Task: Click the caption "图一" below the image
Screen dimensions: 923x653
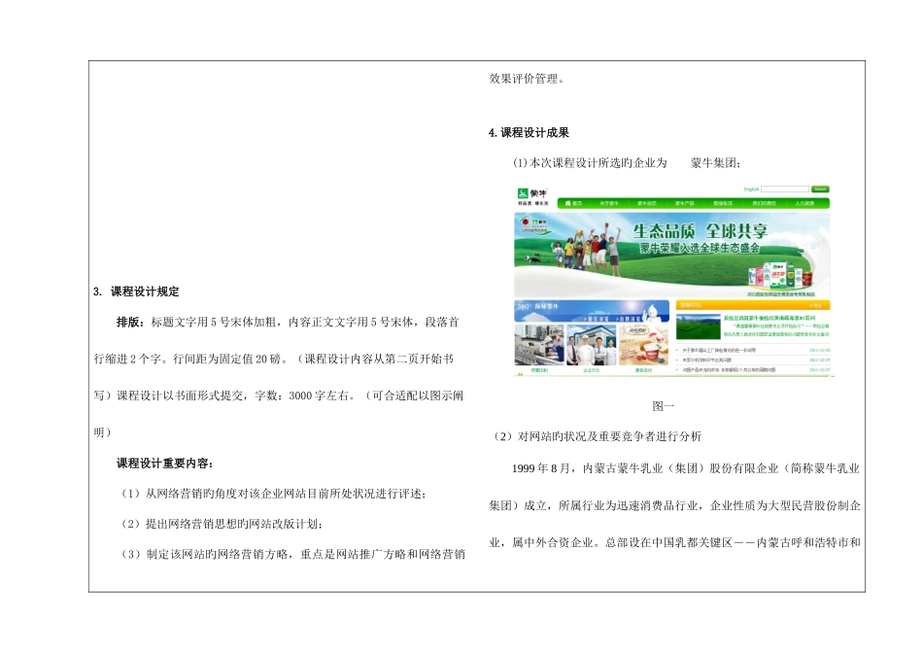Action: (663, 406)
